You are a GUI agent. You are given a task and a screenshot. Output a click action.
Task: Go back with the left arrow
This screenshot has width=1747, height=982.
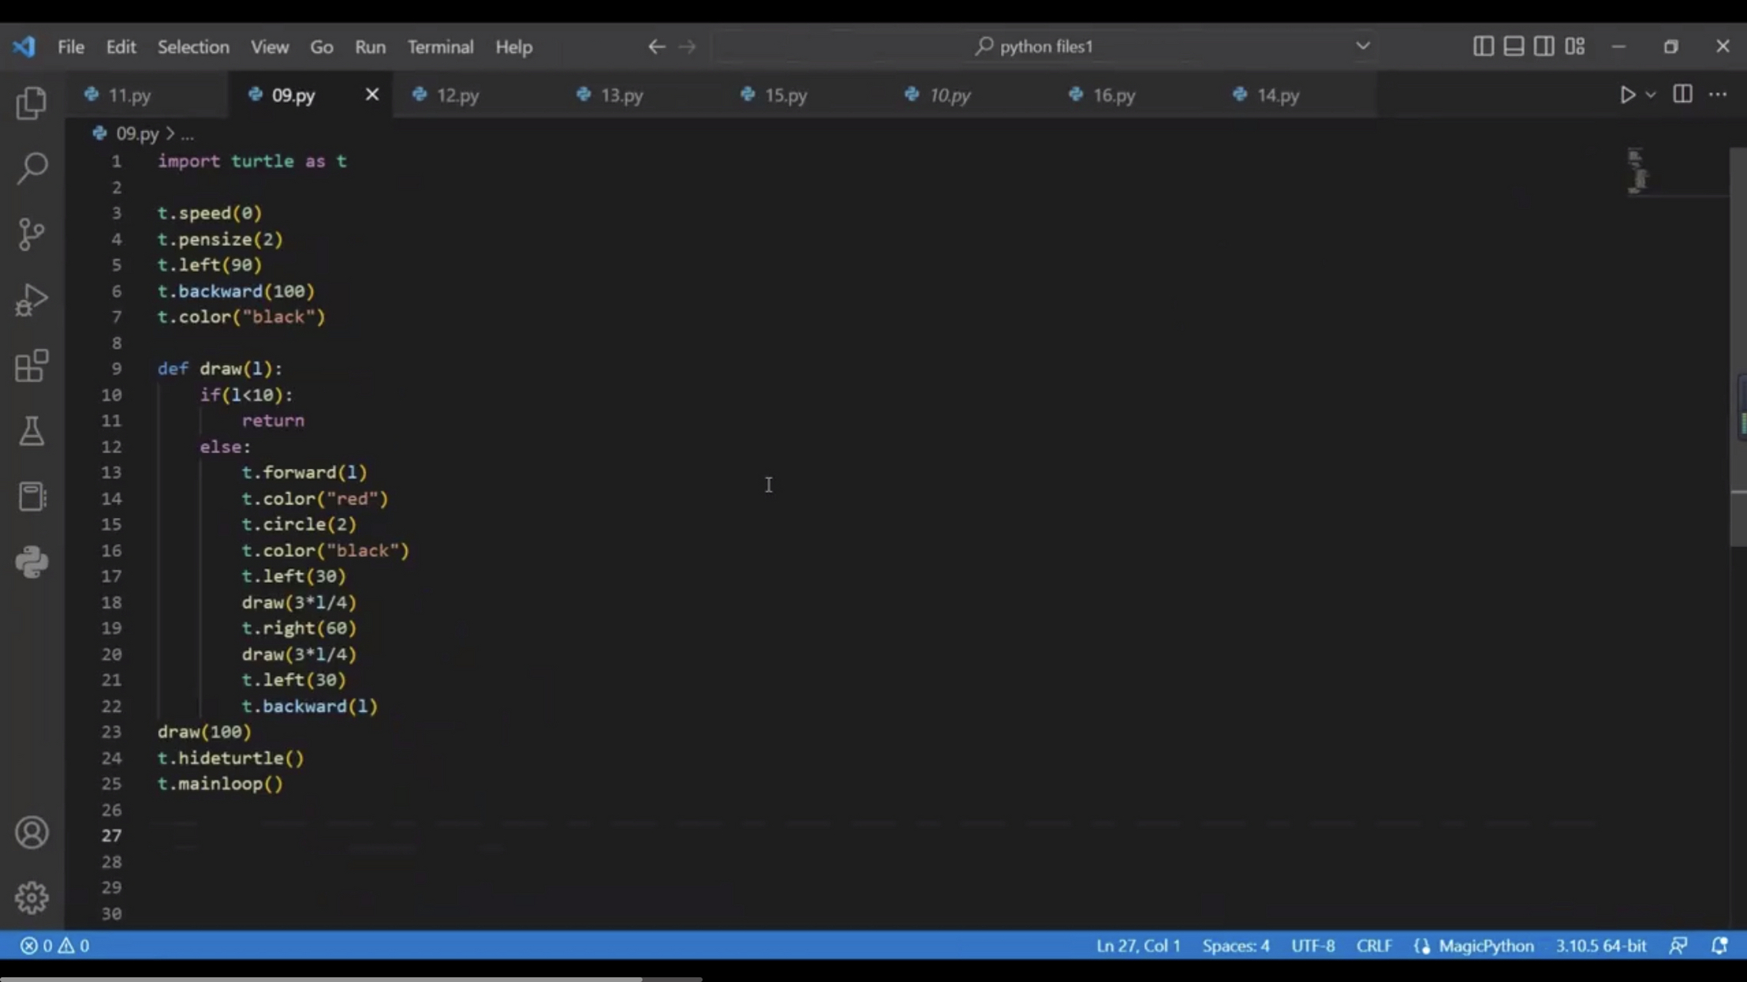(656, 47)
